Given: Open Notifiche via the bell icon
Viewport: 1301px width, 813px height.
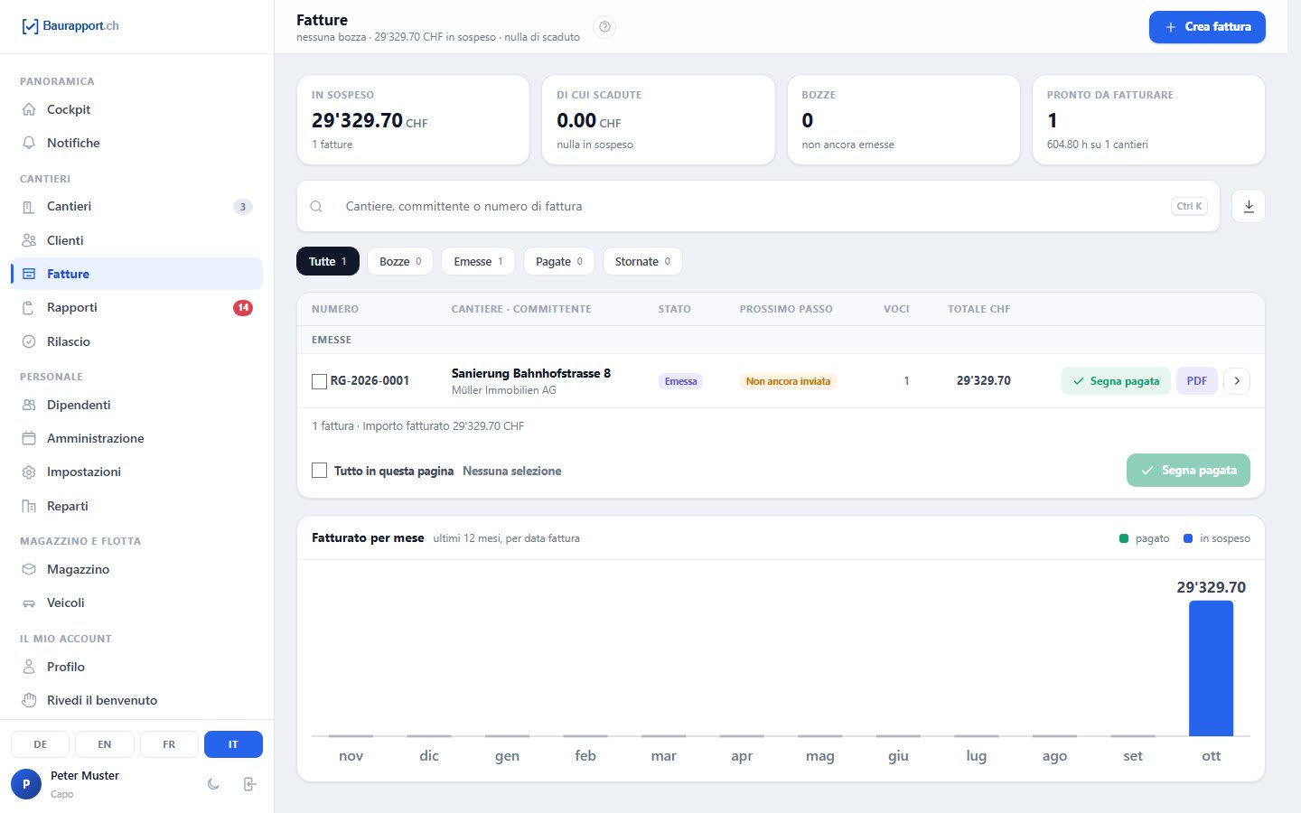Looking at the screenshot, I should click(x=29, y=143).
